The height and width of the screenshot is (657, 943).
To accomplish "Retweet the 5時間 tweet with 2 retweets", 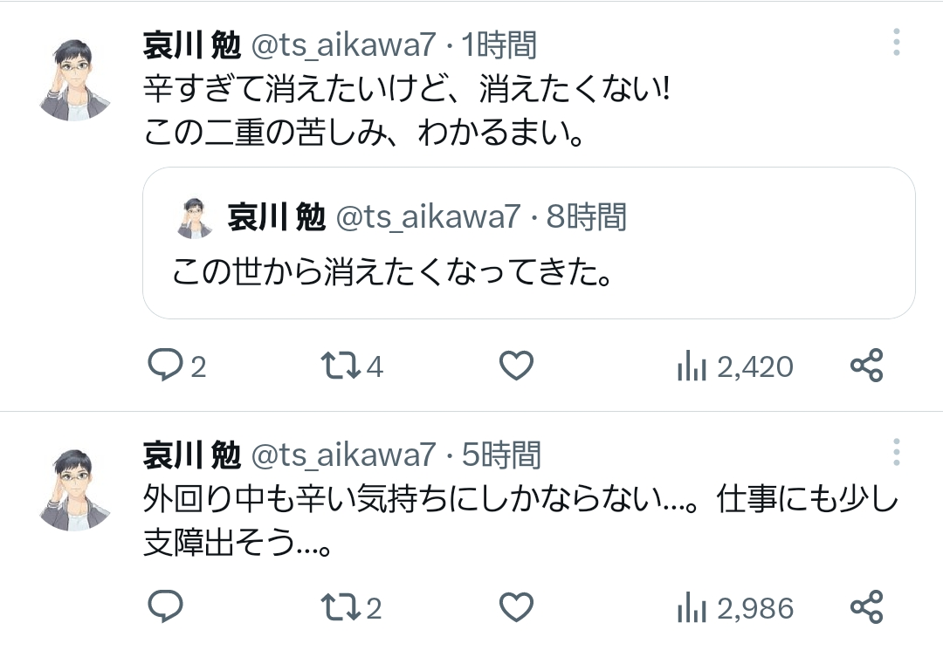I will coord(351,607).
